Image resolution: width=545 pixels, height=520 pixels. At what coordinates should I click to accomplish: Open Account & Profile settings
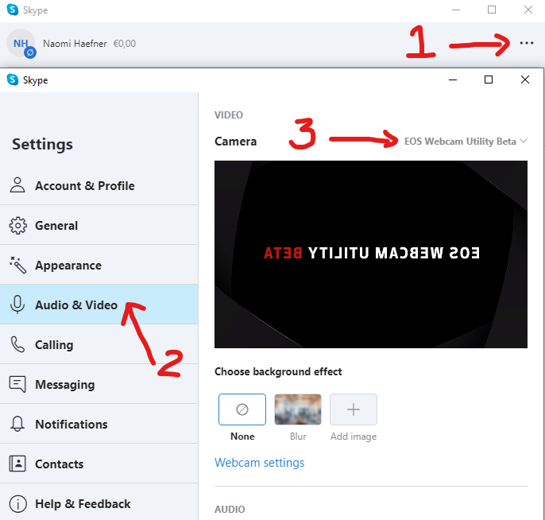point(99,185)
